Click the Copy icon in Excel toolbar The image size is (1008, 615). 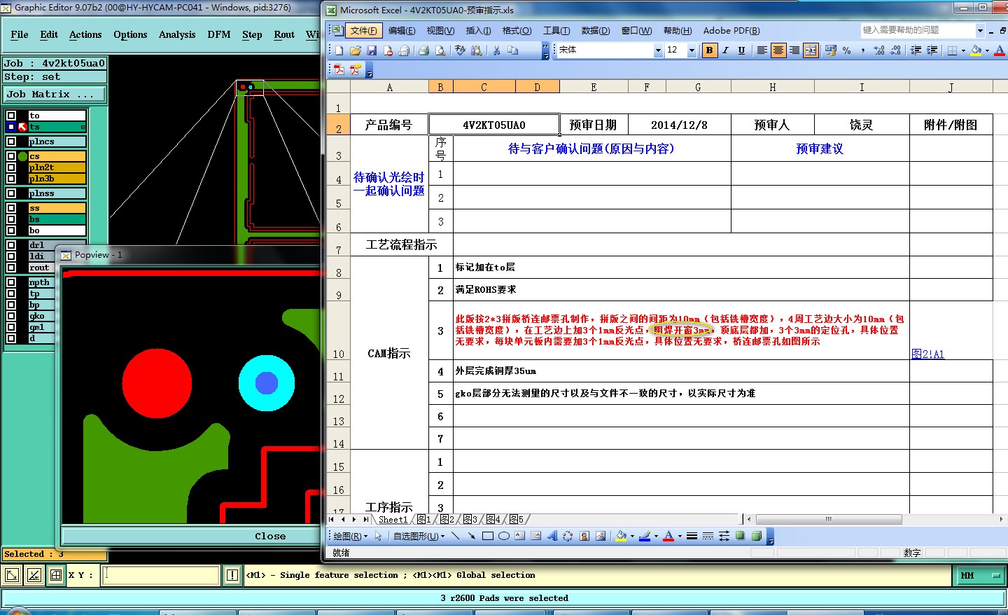click(x=513, y=50)
